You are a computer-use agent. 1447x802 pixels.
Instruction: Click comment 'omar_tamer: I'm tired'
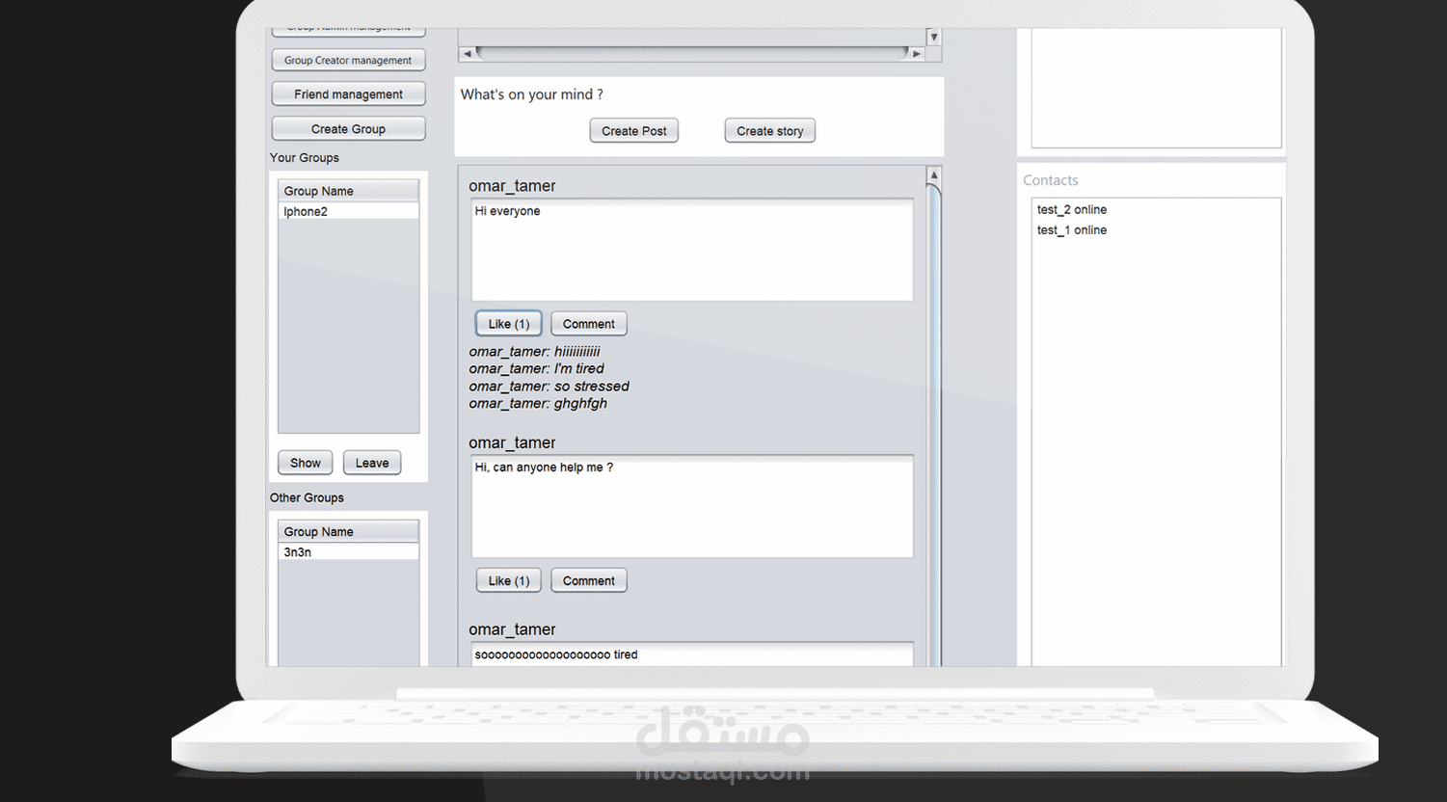click(x=536, y=368)
